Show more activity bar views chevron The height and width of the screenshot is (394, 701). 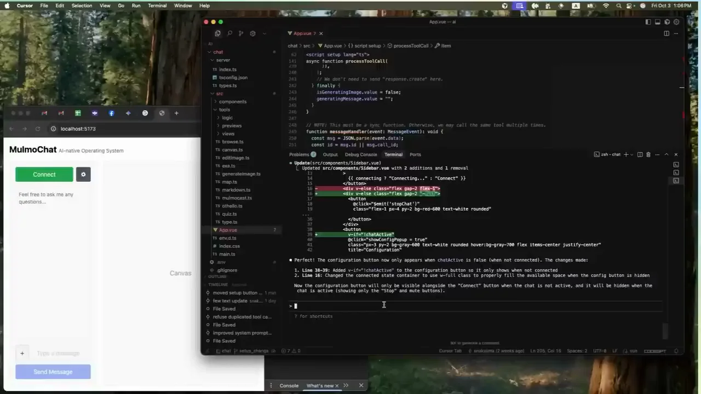pos(265,33)
